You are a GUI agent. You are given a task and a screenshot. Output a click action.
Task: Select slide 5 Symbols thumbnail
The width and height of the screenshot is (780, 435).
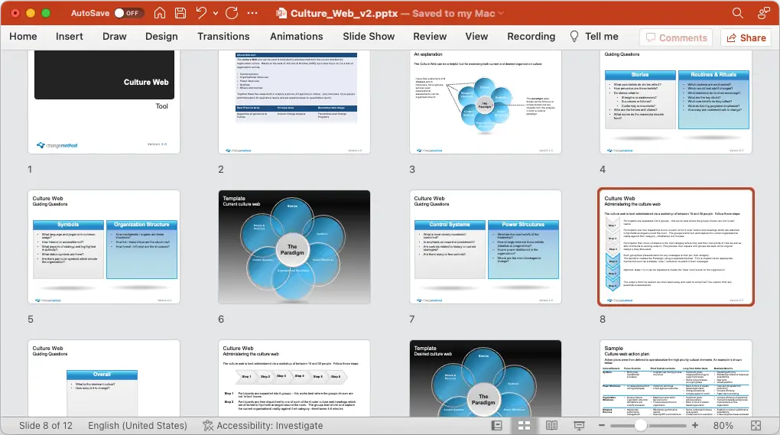104,247
